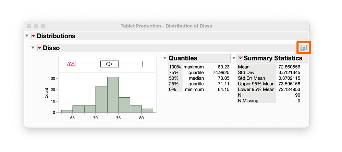Image resolution: width=342 pixels, height=152 pixels.
Task: Collapse the Summary Statistics table
Action: (234, 58)
